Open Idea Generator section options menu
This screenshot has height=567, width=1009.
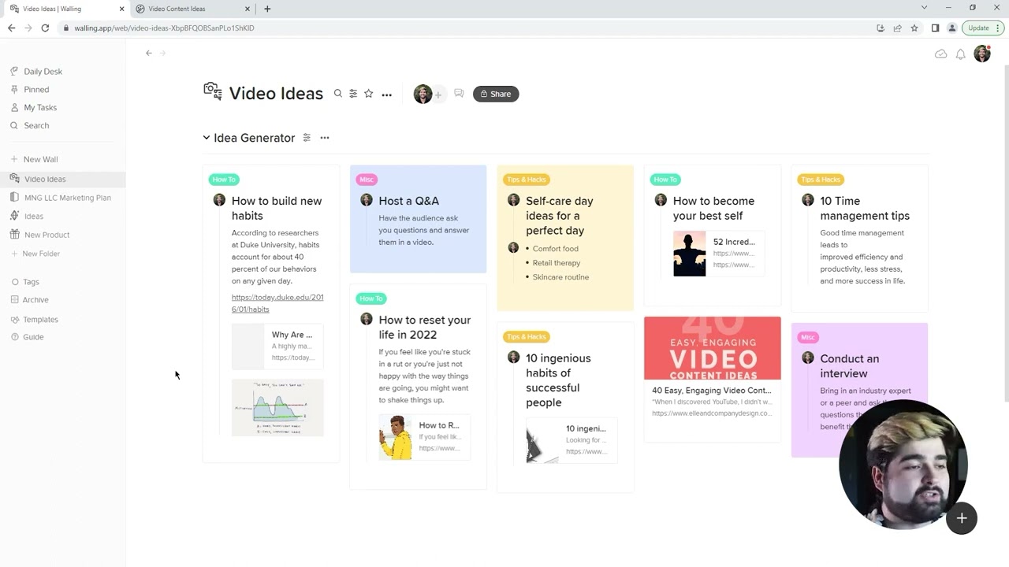[324, 138]
